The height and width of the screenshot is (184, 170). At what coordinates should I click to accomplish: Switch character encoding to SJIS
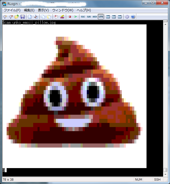(89, 17)
